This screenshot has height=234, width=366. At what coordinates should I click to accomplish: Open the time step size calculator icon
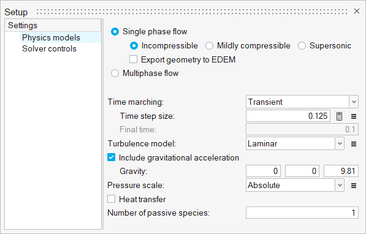click(x=339, y=116)
